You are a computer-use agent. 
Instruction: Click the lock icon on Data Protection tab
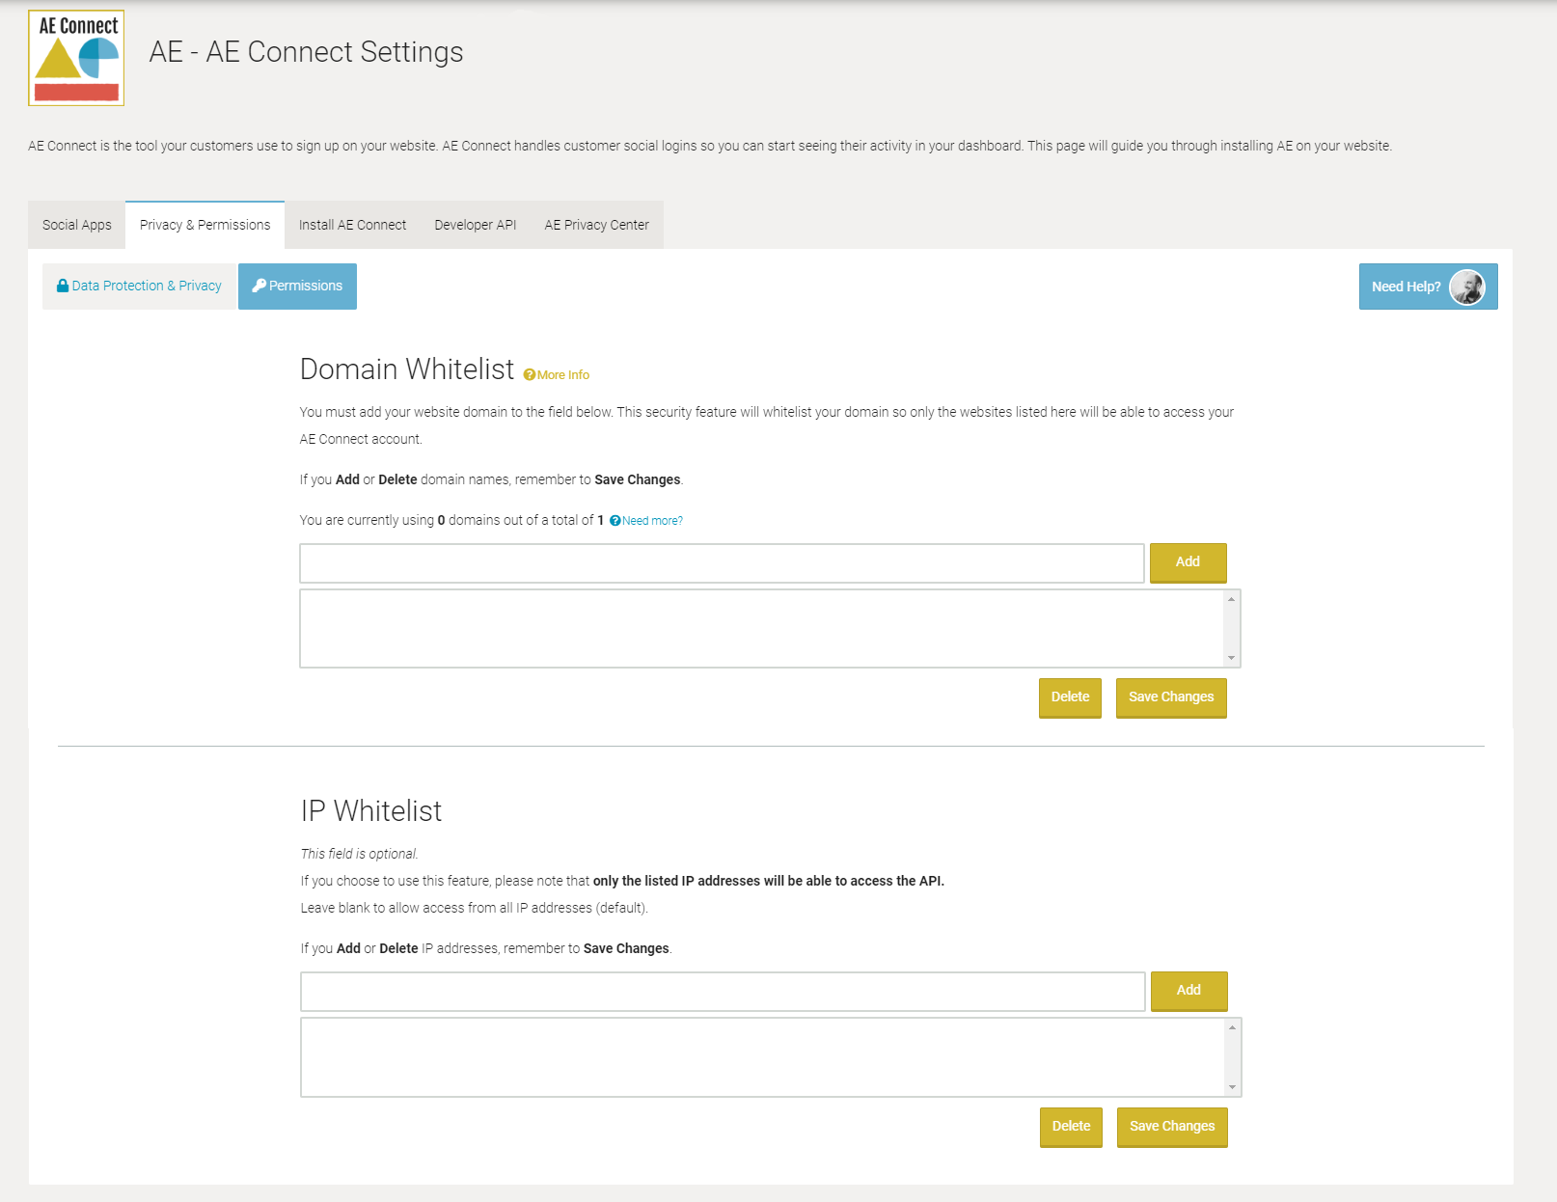point(63,286)
